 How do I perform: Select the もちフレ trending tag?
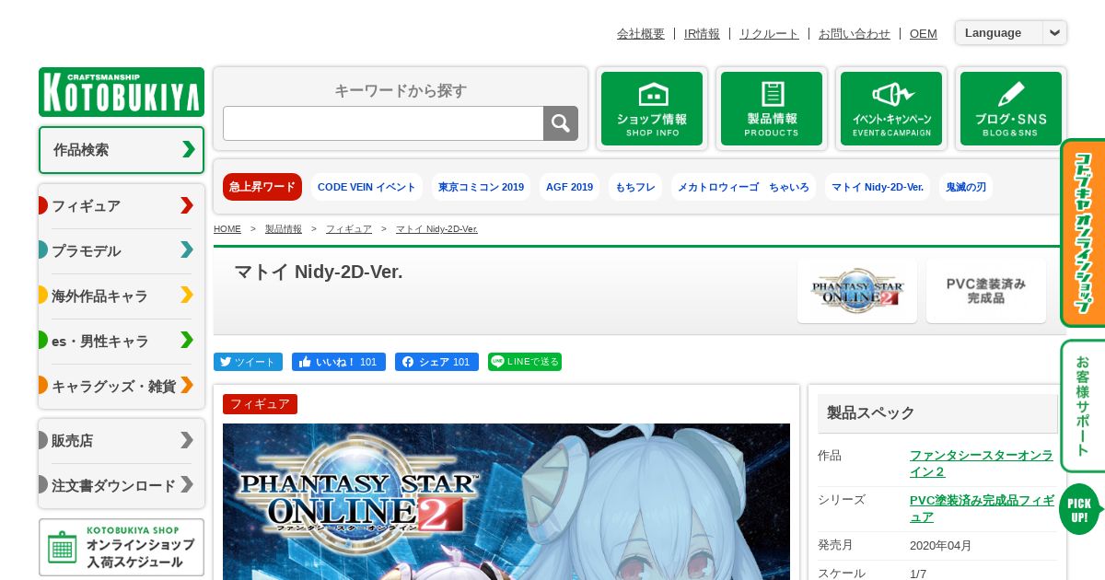click(x=635, y=187)
